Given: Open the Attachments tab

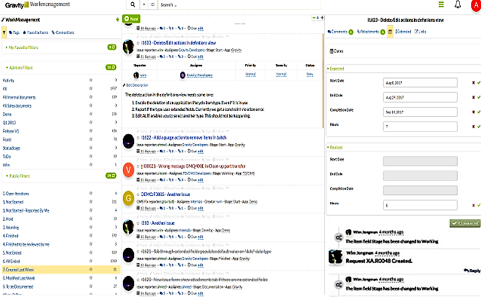Looking at the screenshot, I should coord(371,32).
